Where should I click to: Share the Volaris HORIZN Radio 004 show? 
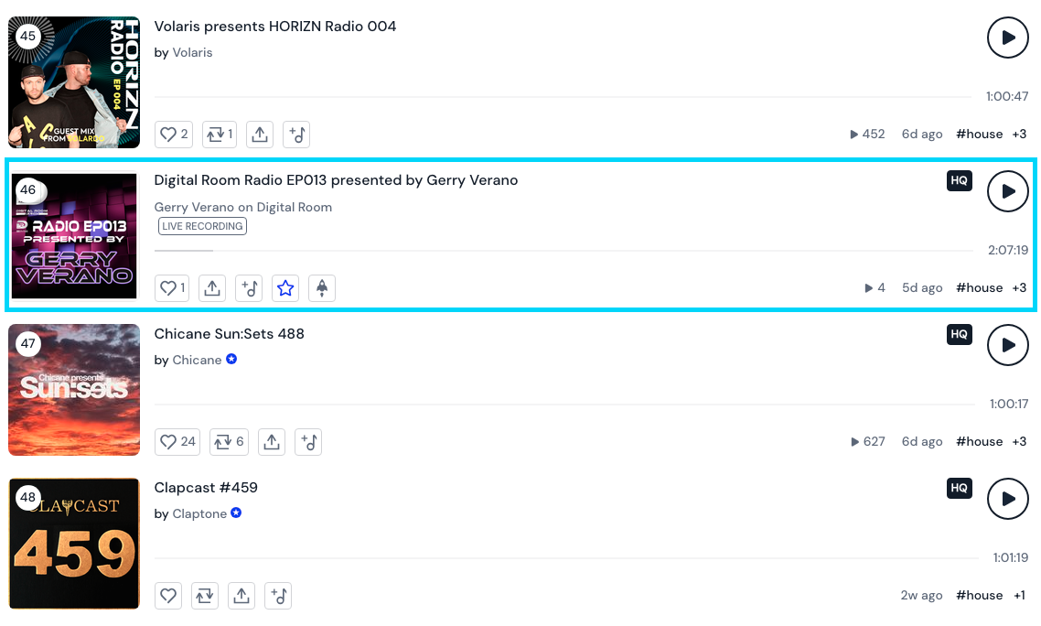(260, 135)
